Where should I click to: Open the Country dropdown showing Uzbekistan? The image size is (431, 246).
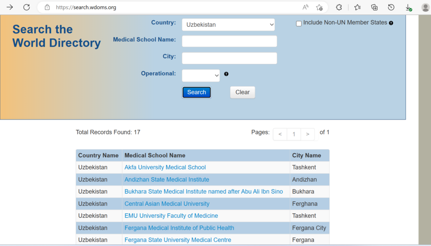click(228, 25)
